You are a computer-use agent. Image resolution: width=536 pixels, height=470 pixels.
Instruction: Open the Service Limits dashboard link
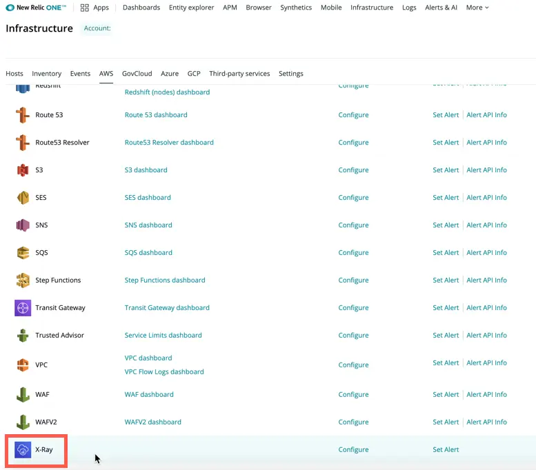[163, 336]
